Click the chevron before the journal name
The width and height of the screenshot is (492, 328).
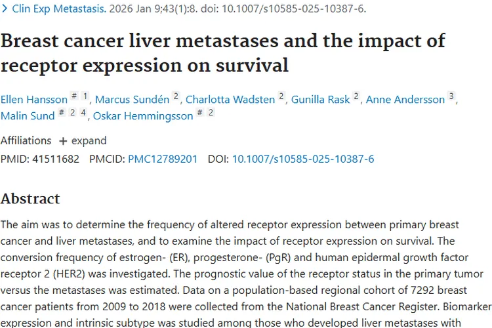(x=5, y=9)
